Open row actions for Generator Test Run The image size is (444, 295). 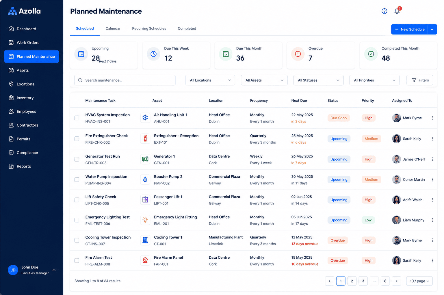pos(432,159)
